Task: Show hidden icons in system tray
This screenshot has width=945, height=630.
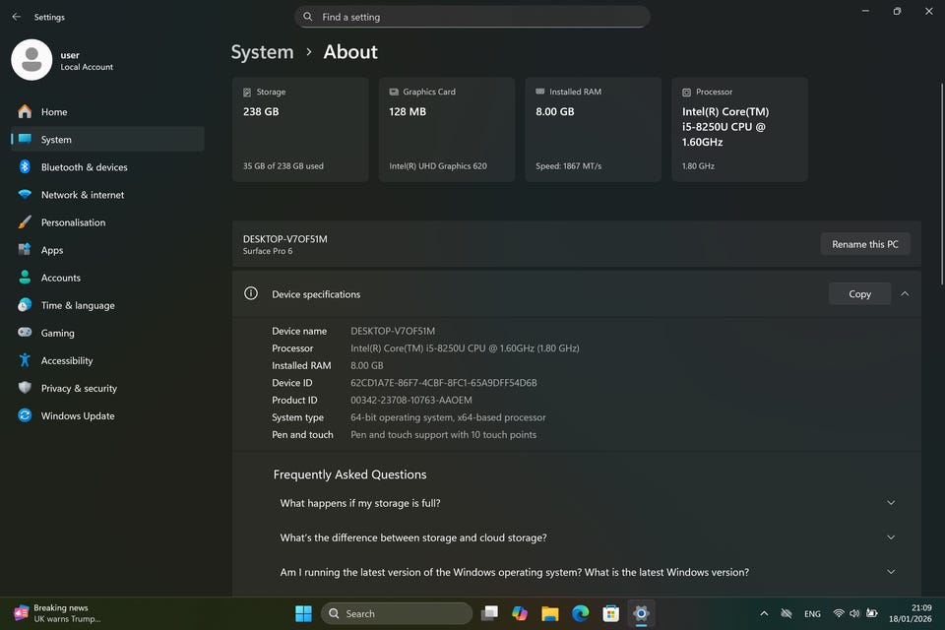Action: click(764, 613)
